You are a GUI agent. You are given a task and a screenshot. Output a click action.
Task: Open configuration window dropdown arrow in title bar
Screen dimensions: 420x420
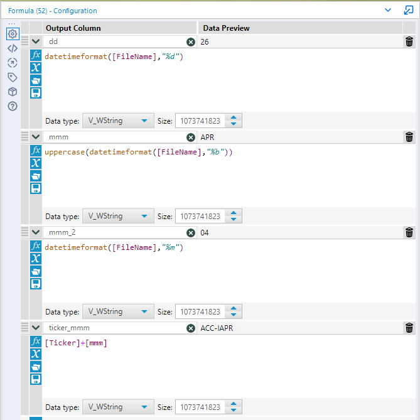click(388, 10)
